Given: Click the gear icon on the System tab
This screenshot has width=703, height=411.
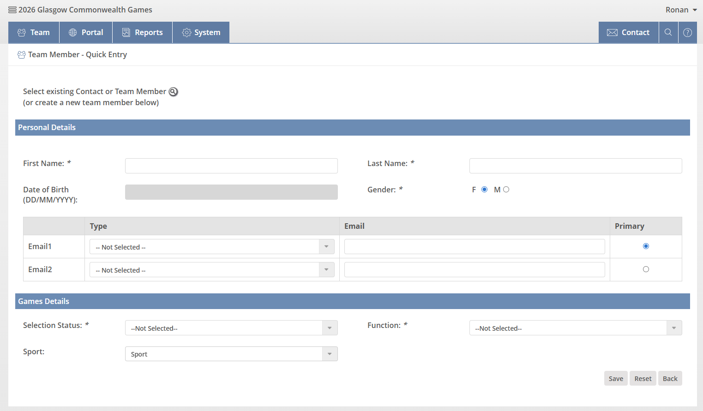Looking at the screenshot, I should 186,32.
